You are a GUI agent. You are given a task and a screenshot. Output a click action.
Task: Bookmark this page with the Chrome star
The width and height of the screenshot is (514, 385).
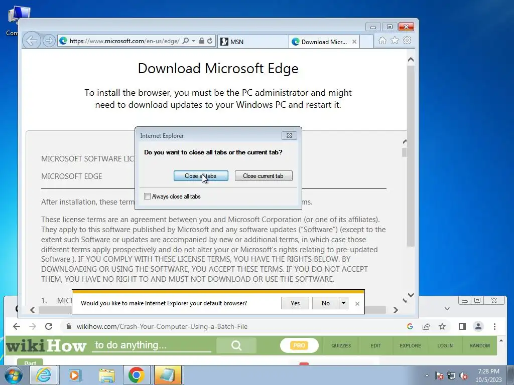(x=442, y=326)
